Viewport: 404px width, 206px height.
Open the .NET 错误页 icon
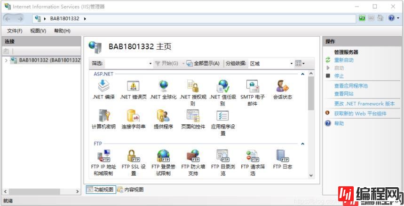(x=133, y=87)
